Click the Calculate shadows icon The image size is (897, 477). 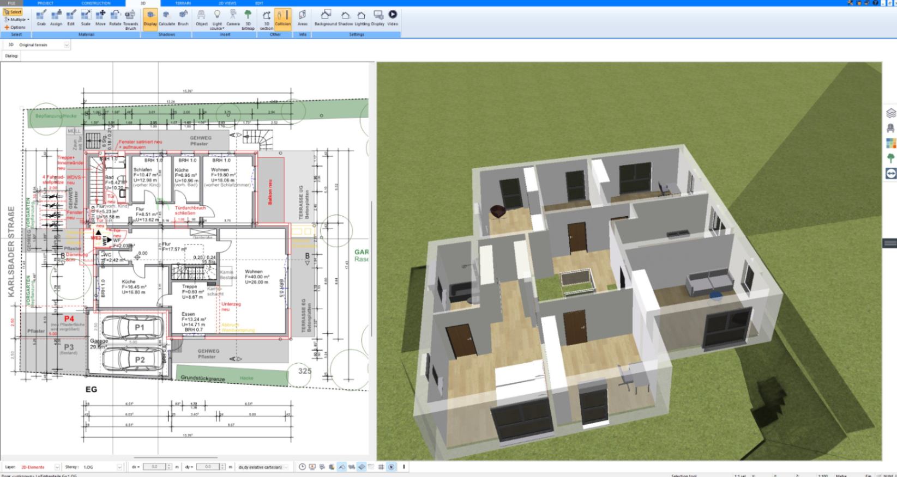167,17
